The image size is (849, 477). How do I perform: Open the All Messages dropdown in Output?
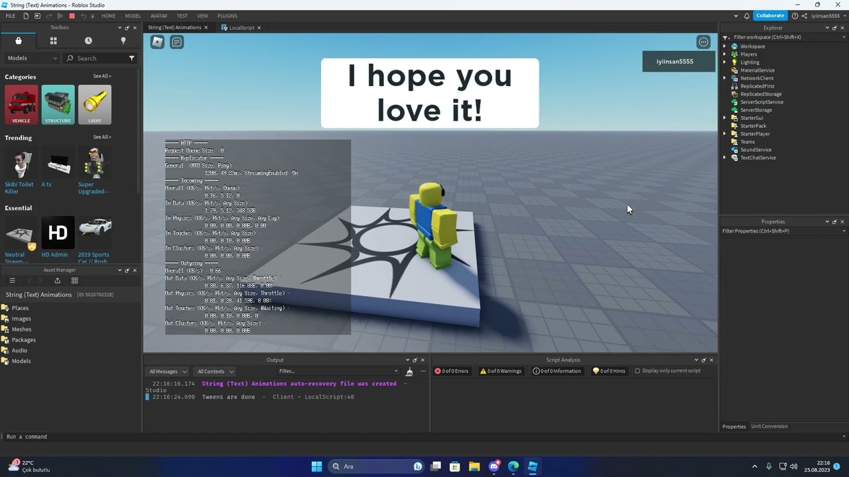click(x=168, y=372)
